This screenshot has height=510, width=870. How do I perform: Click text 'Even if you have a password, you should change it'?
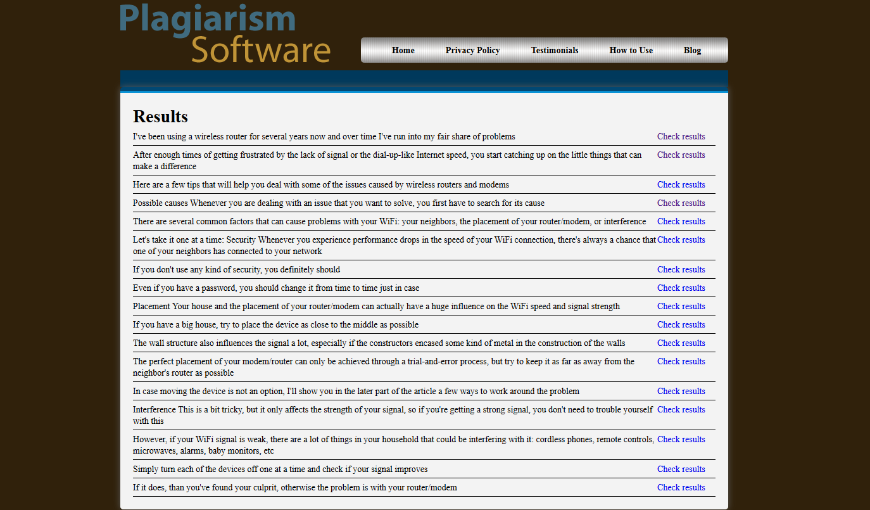coord(276,288)
